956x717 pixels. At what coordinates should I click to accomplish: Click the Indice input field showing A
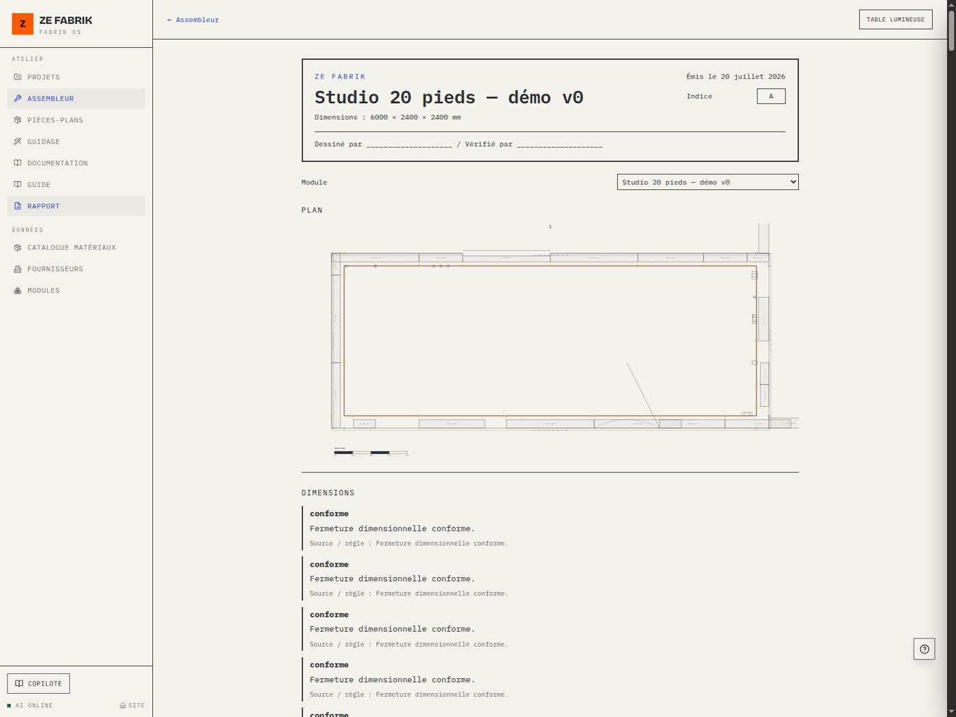(771, 96)
